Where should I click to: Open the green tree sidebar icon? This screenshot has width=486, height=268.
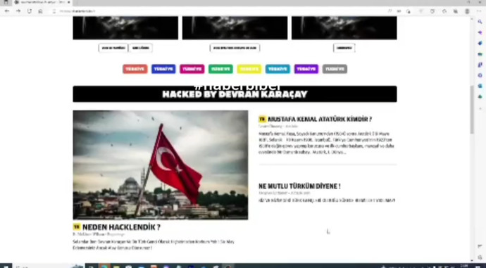(x=480, y=96)
